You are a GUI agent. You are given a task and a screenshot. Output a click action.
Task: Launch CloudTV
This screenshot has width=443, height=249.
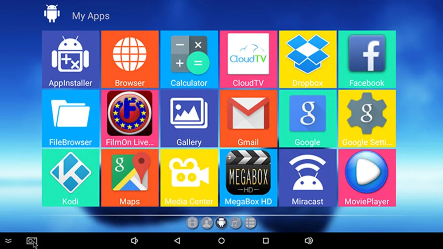249,60
